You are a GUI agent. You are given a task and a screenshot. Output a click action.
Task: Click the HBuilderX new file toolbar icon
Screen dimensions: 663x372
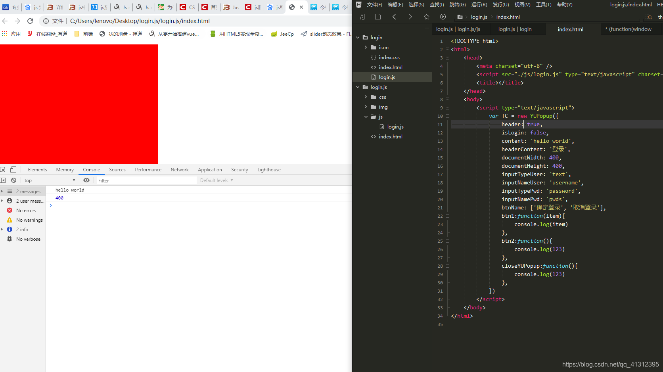tap(362, 17)
